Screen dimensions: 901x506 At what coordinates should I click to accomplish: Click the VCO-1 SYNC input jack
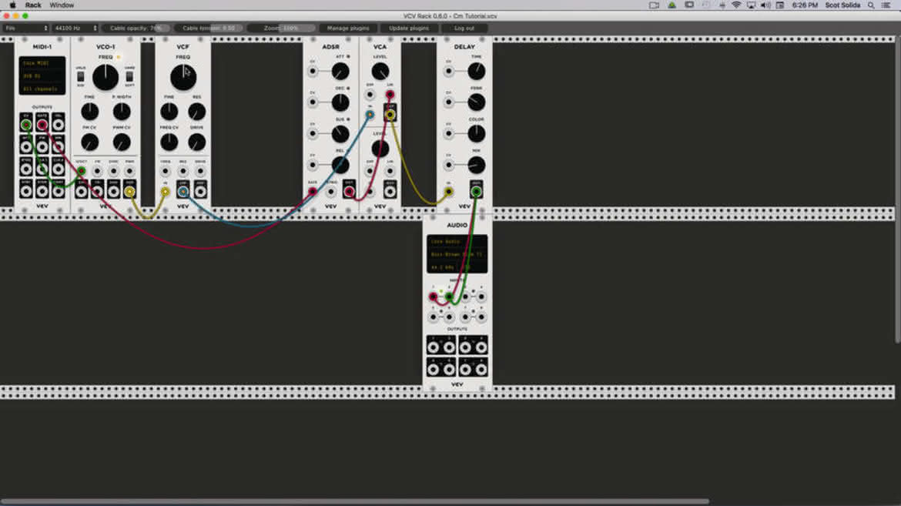(114, 171)
